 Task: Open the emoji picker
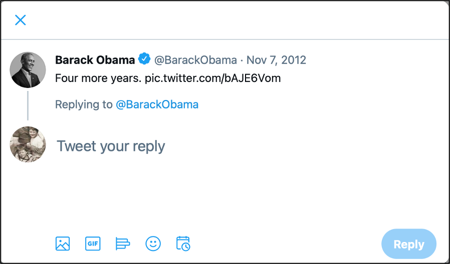click(x=153, y=243)
